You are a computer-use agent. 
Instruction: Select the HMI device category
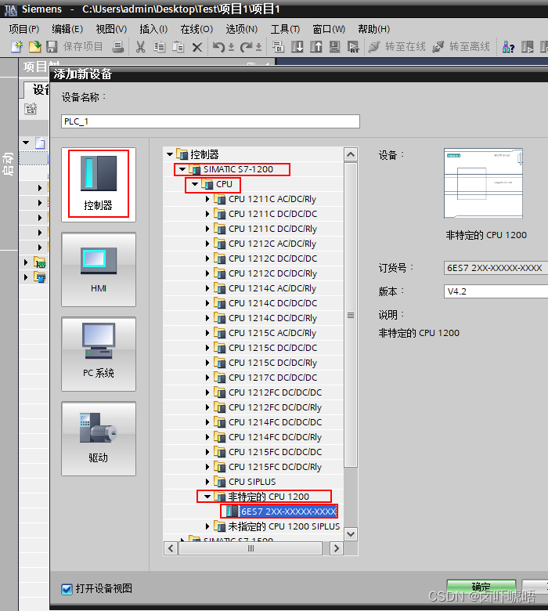click(x=99, y=269)
